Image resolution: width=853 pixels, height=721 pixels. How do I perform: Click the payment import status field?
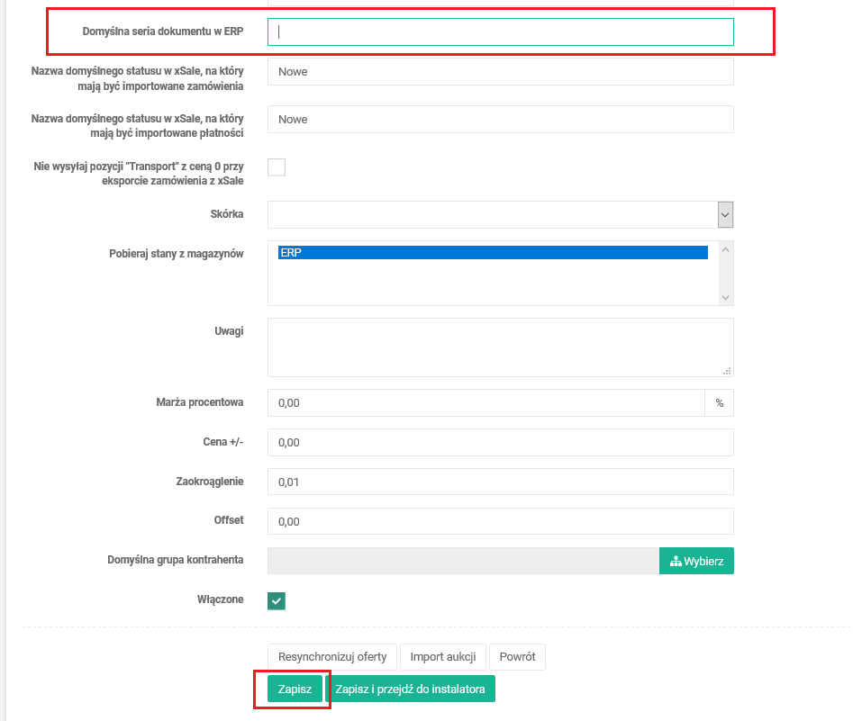[x=500, y=120]
